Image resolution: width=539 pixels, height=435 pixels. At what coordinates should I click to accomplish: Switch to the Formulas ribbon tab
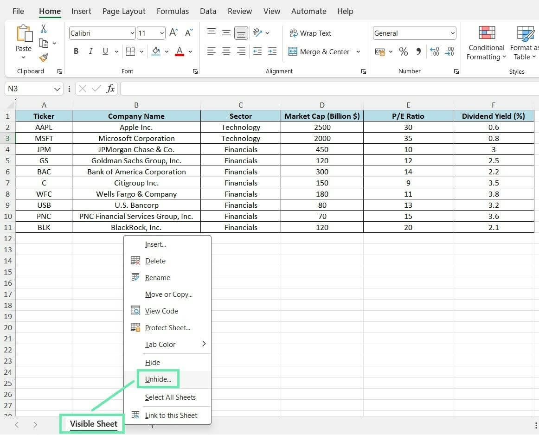(x=173, y=11)
